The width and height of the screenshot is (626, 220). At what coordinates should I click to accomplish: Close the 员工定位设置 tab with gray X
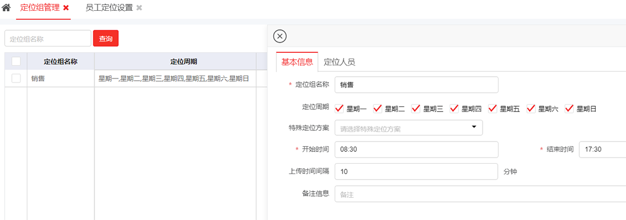(x=139, y=8)
